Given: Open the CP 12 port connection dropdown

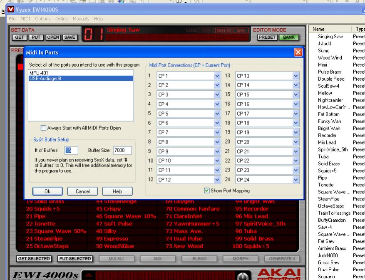Looking at the screenshot, I should click(x=217, y=180).
